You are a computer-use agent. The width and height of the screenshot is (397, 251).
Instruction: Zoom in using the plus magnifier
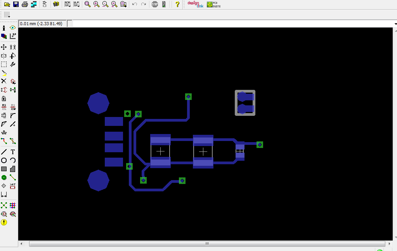coord(96,4)
